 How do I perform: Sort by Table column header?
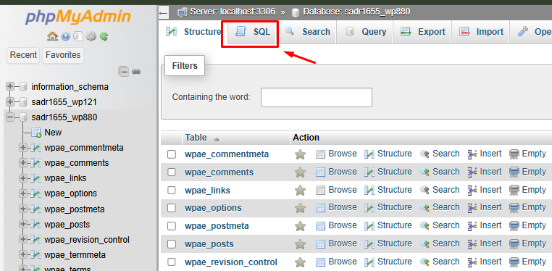click(196, 138)
